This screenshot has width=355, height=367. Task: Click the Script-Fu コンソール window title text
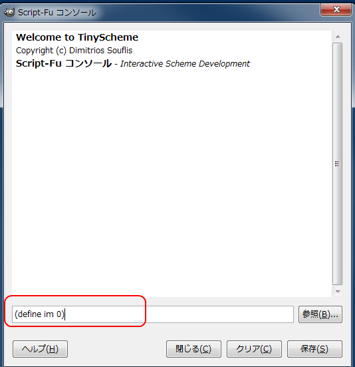[57, 13]
